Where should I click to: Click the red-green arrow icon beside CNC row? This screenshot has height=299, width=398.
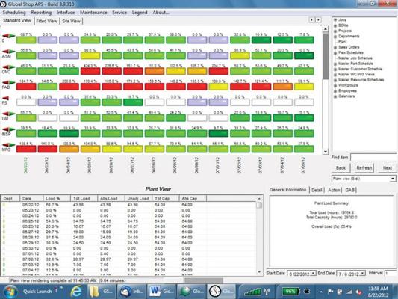point(9,67)
